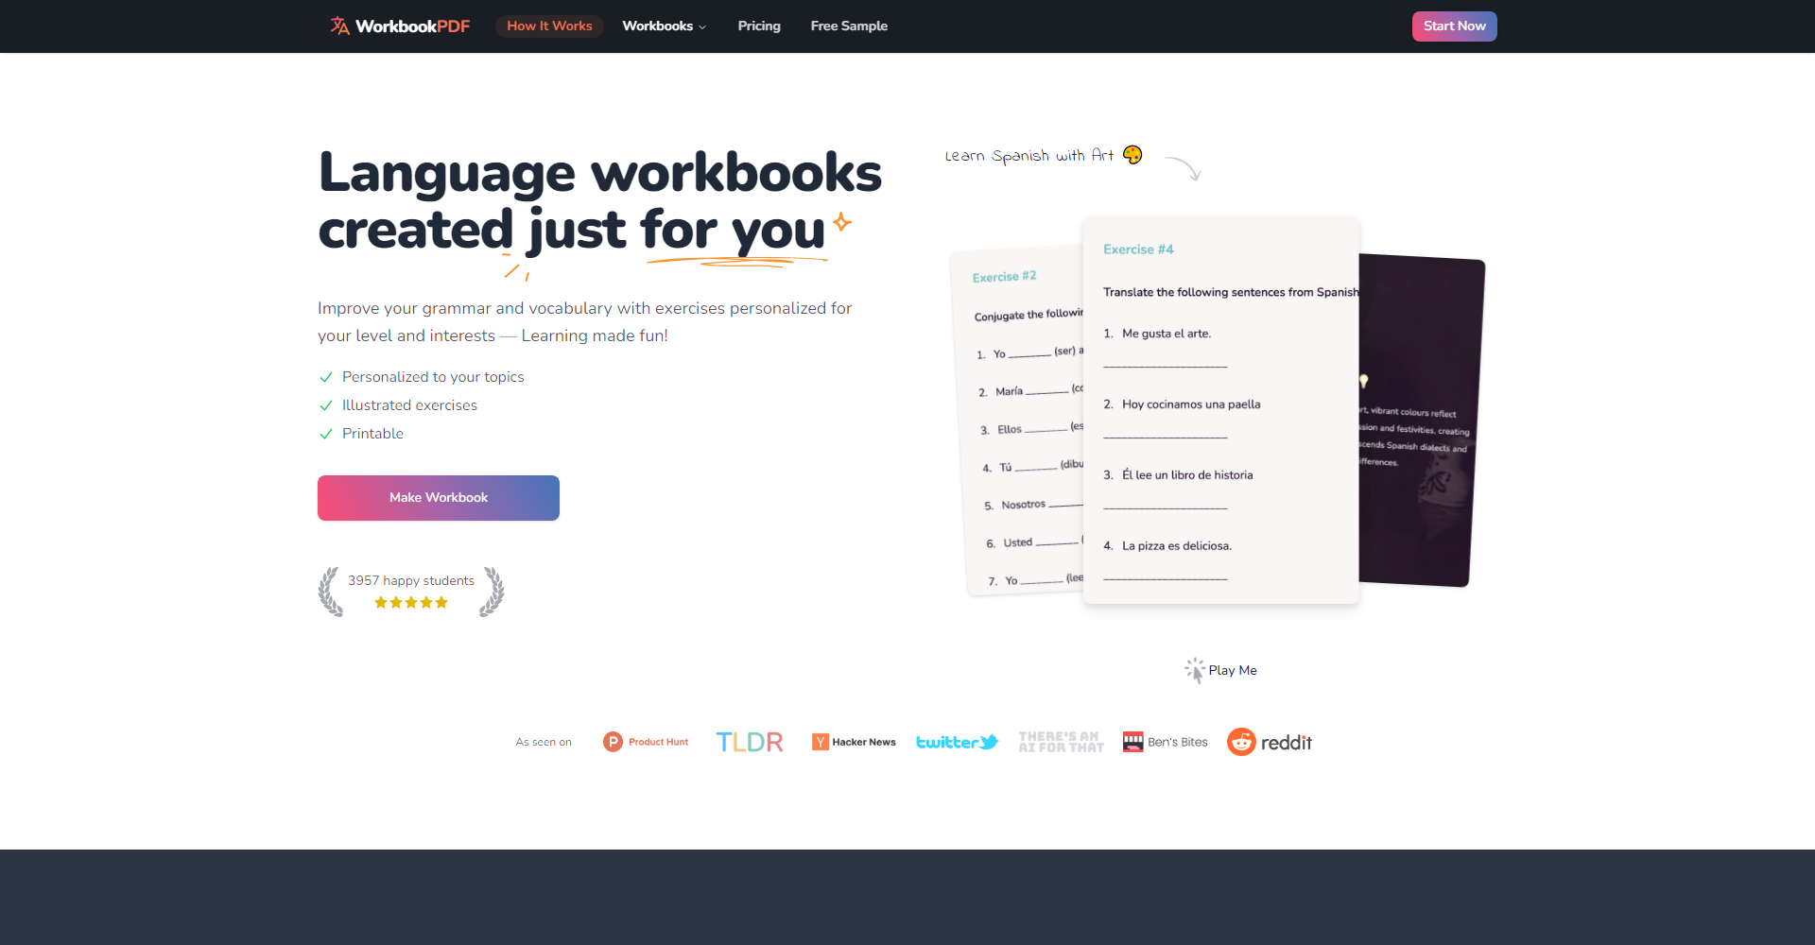Click the There's An AI For That logo
The image size is (1815, 945).
click(1060, 742)
